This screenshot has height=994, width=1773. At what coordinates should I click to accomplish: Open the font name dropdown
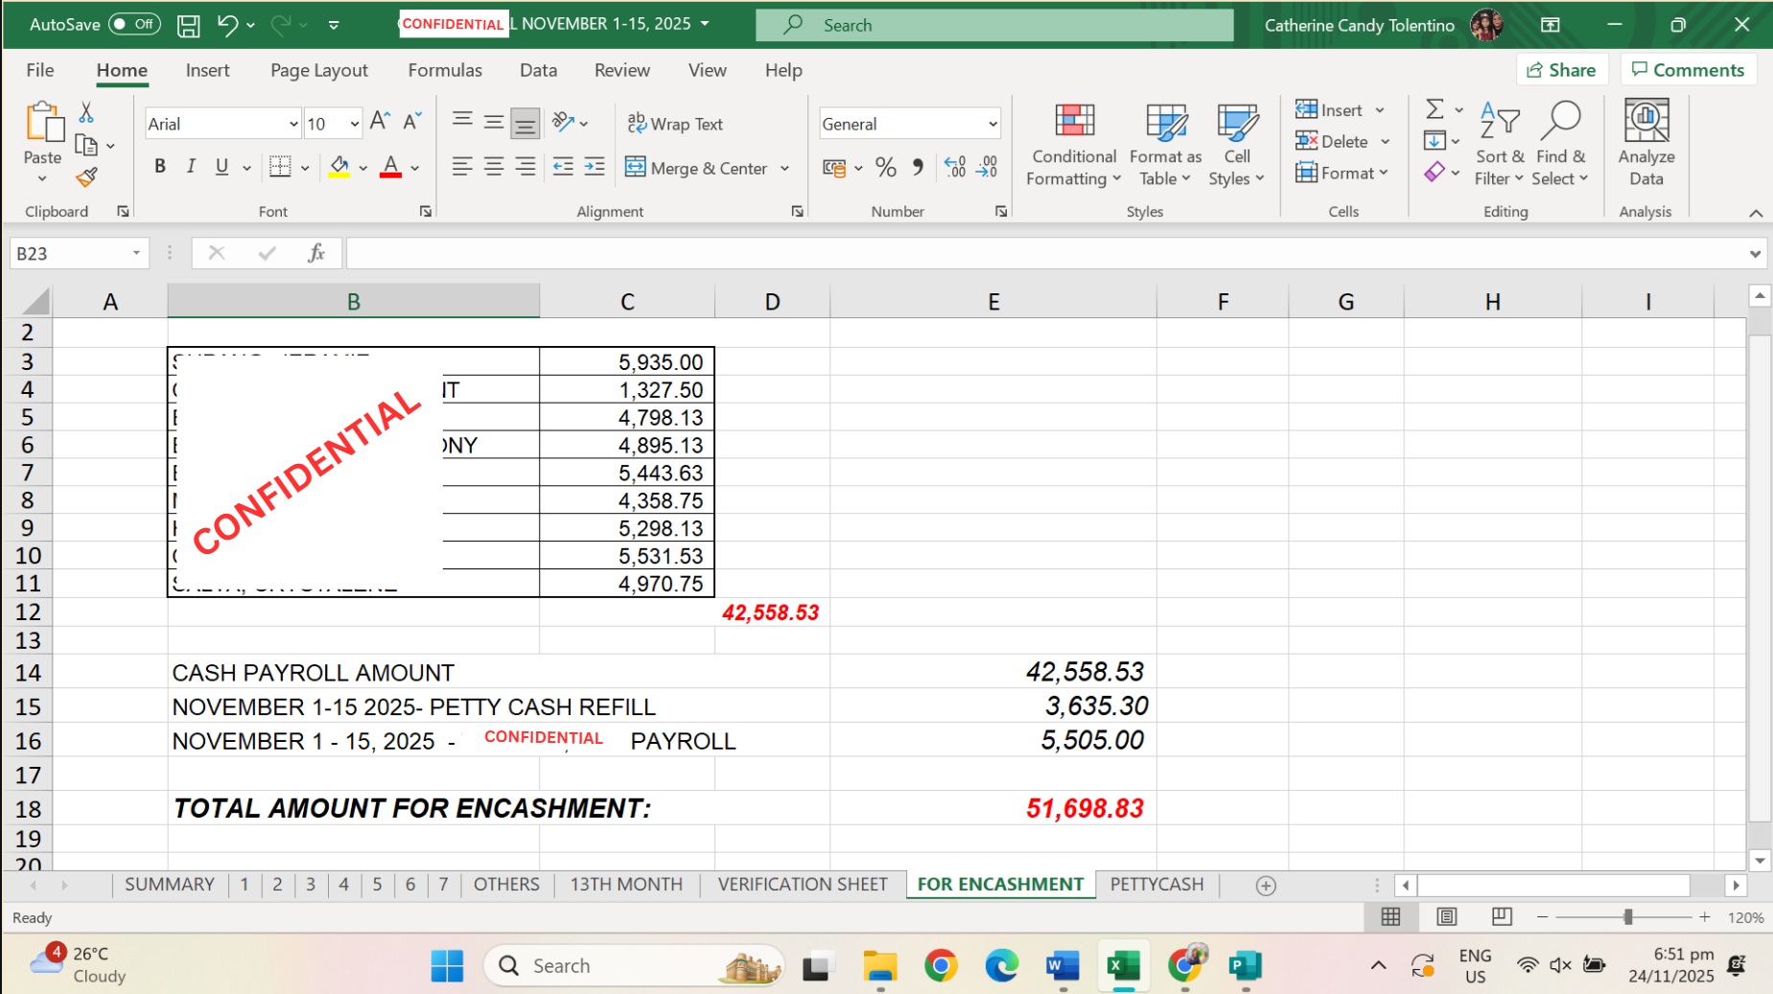293,124
